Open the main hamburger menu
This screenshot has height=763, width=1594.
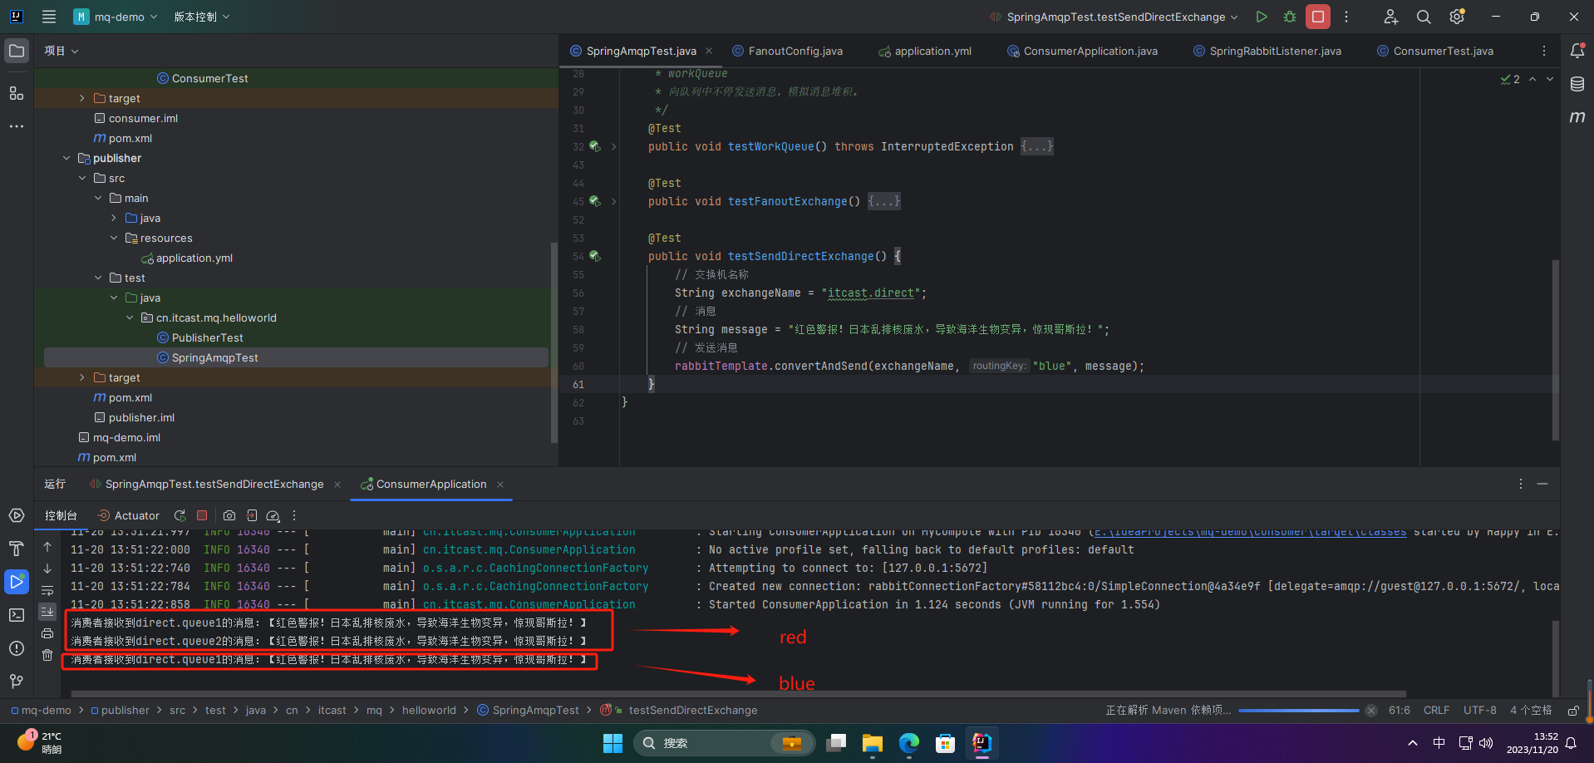tap(49, 17)
